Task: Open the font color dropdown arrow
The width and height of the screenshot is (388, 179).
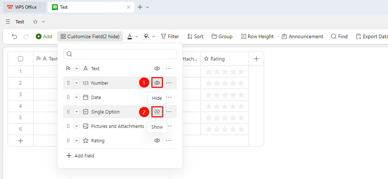Action: click(137, 36)
